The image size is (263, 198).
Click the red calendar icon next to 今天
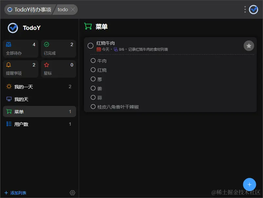coord(99,49)
